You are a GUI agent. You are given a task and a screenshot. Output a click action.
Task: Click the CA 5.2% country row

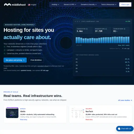point(103,72)
